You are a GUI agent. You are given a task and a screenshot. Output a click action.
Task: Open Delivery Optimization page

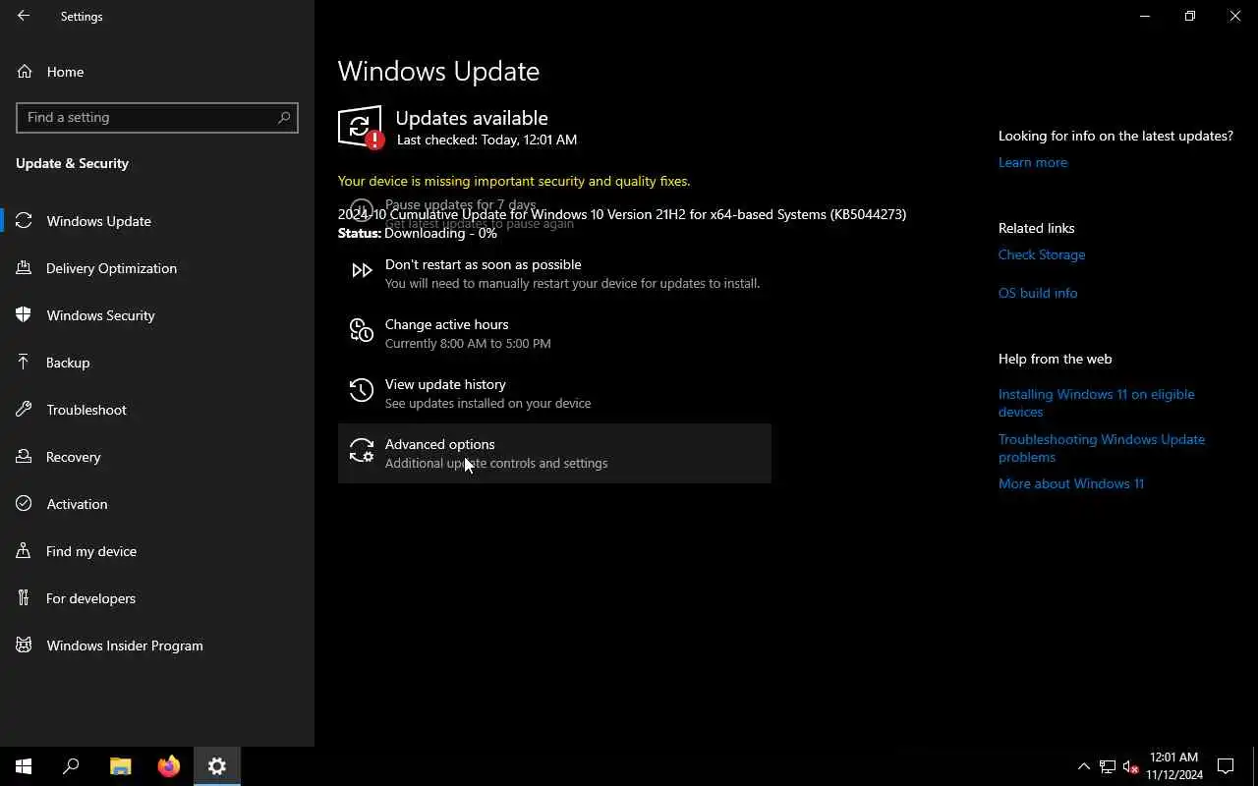tap(157, 268)
